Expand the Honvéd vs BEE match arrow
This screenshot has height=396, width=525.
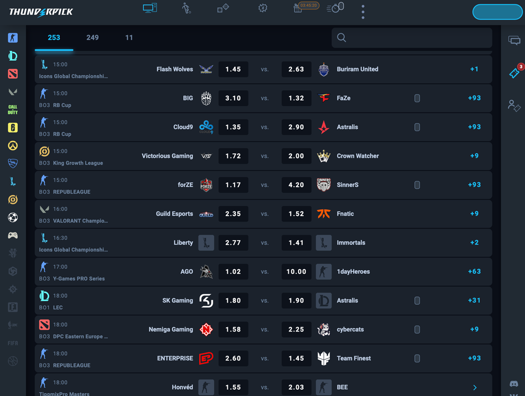tap(475, 387)
